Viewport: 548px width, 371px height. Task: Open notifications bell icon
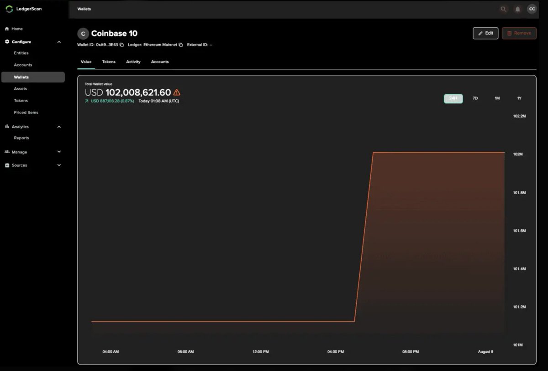[517, 9]
